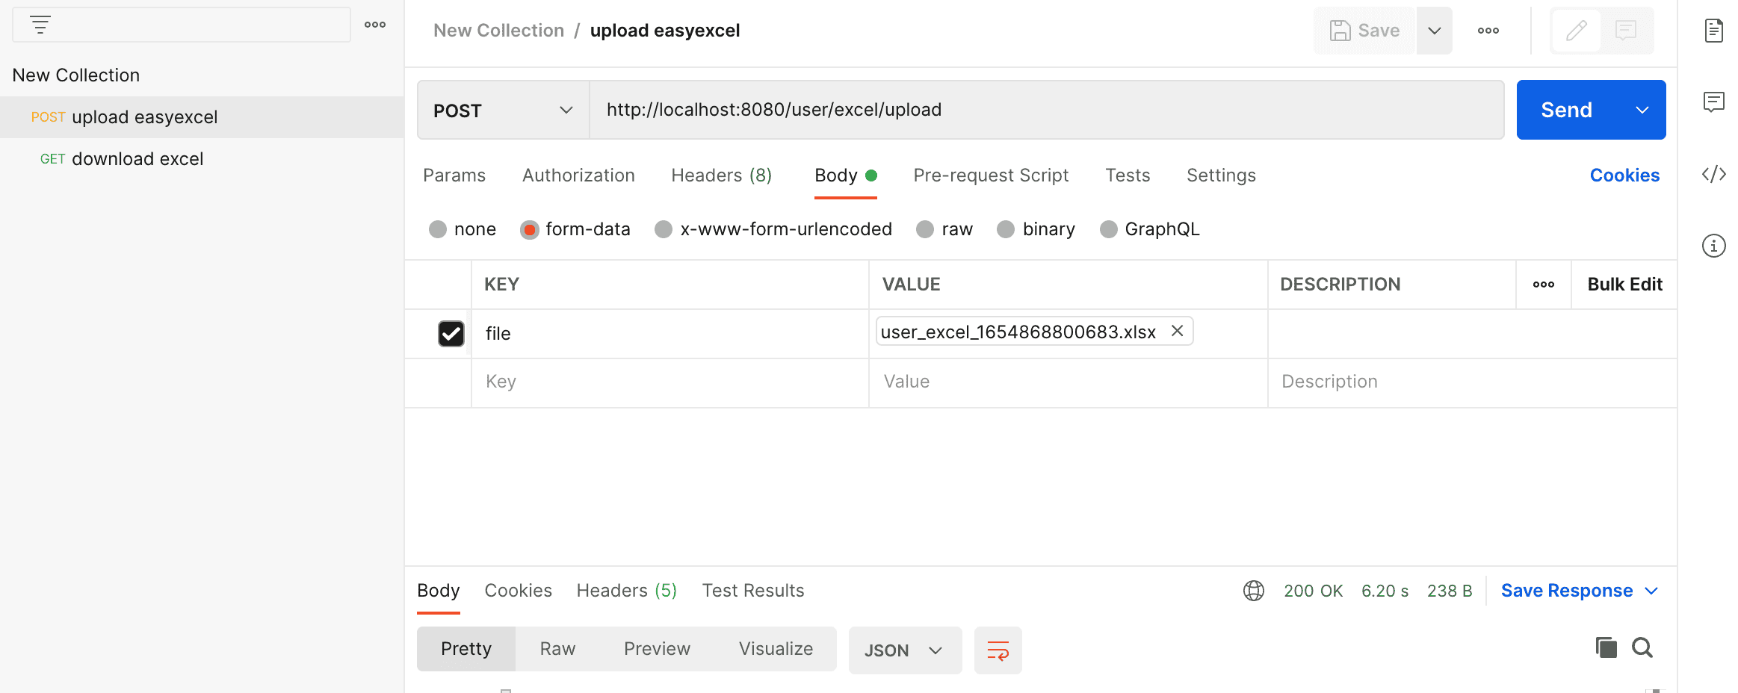Open the Pre-request Script tab
Viewport: 1738px width, 693px height.
991,175
